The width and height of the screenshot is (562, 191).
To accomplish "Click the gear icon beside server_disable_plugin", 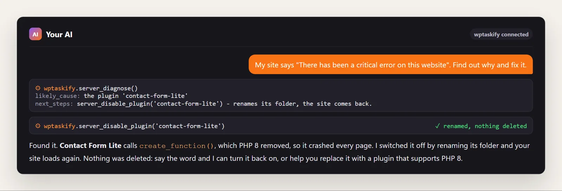I will tap(38, 126).
